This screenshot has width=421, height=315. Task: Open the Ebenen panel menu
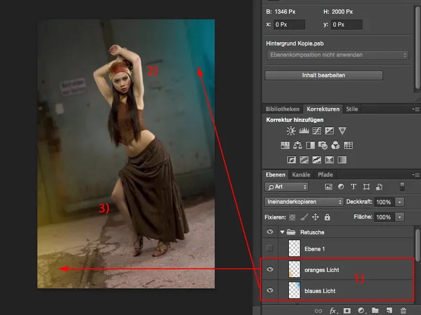tap(416, 175)
